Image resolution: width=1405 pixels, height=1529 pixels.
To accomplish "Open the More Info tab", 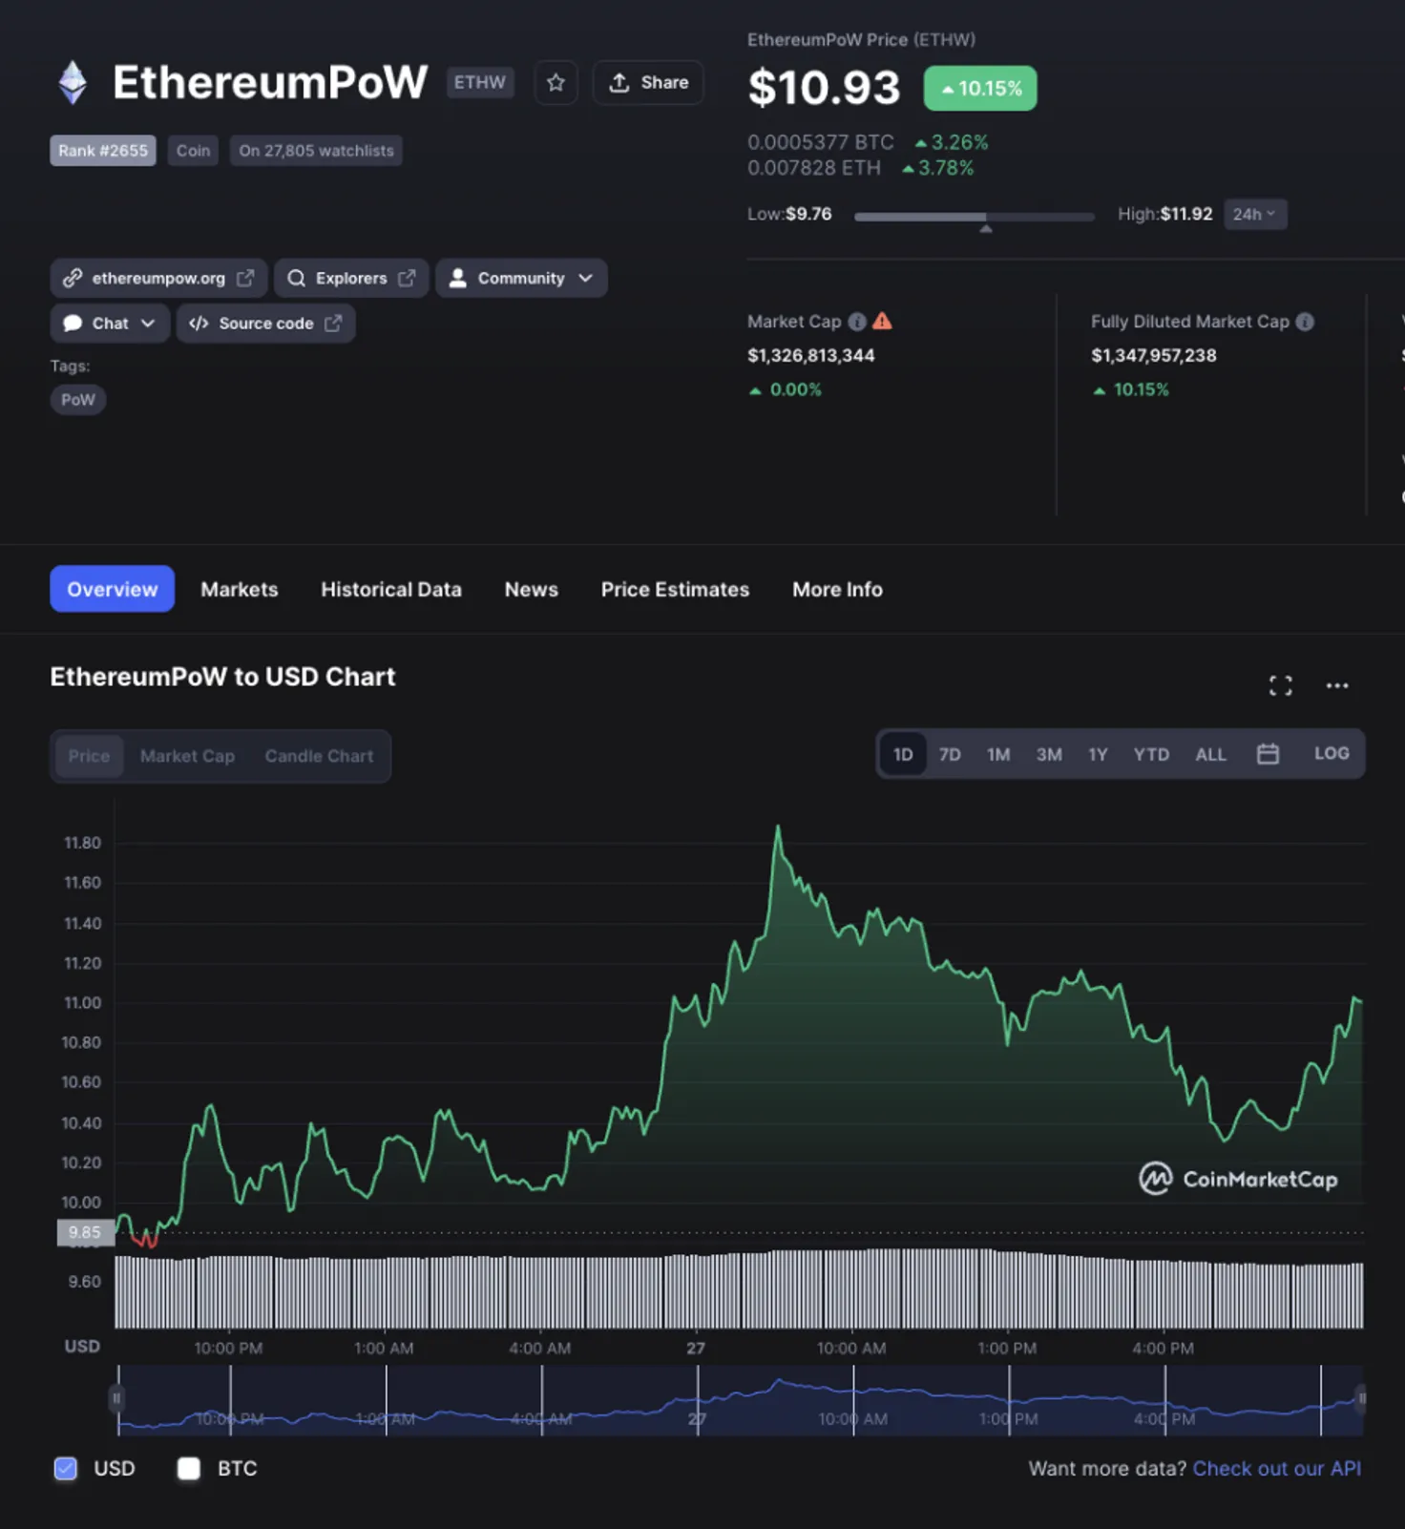I will pyautogui.click(x=837, y=590).
